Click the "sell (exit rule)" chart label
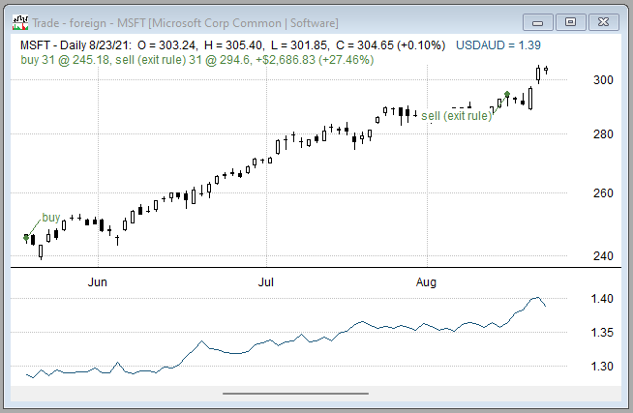Screen dimensions: 633x413 455,116
